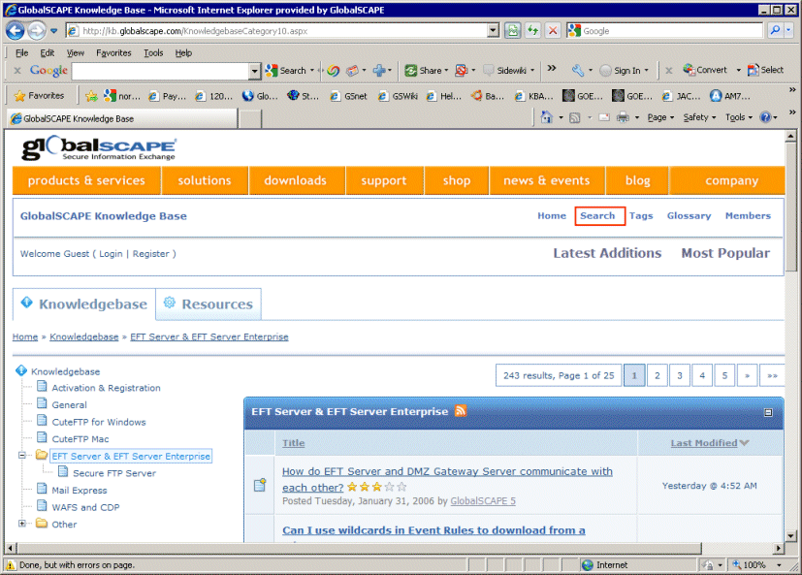The image size is (802, 575).
Task: Click the Google toolbar wrench settings icon
Action: [x=578, y=71]
